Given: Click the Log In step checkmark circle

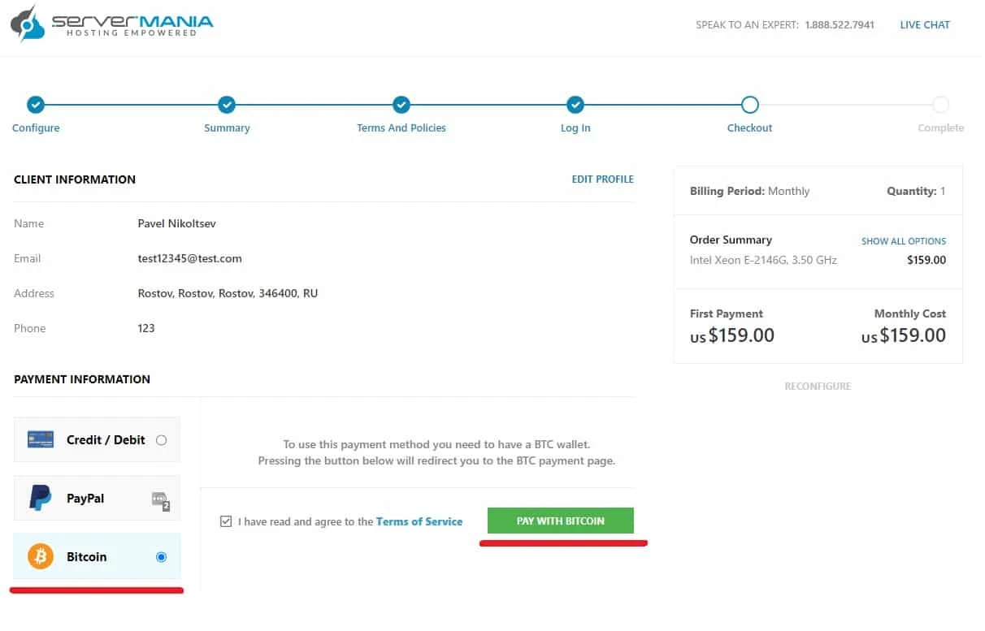Looking at the screenshot, I should (575, 105).
